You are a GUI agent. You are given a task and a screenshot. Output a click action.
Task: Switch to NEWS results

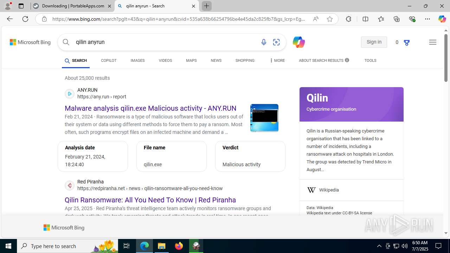click(216, 60)
